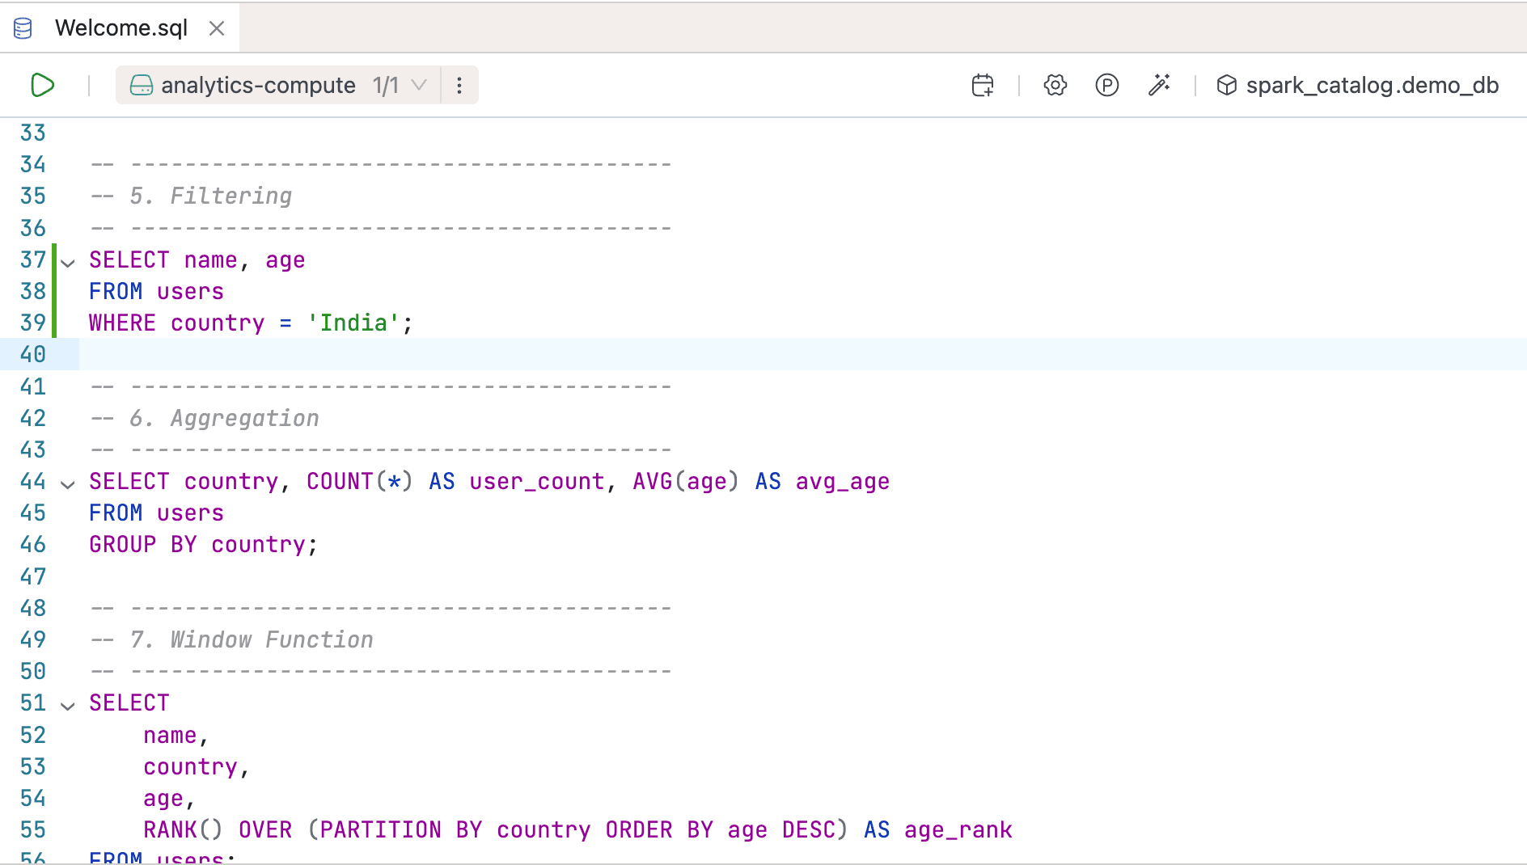Click line number 40 in the gutter
The image size is (1527, 865).
(x=32, y=354)
